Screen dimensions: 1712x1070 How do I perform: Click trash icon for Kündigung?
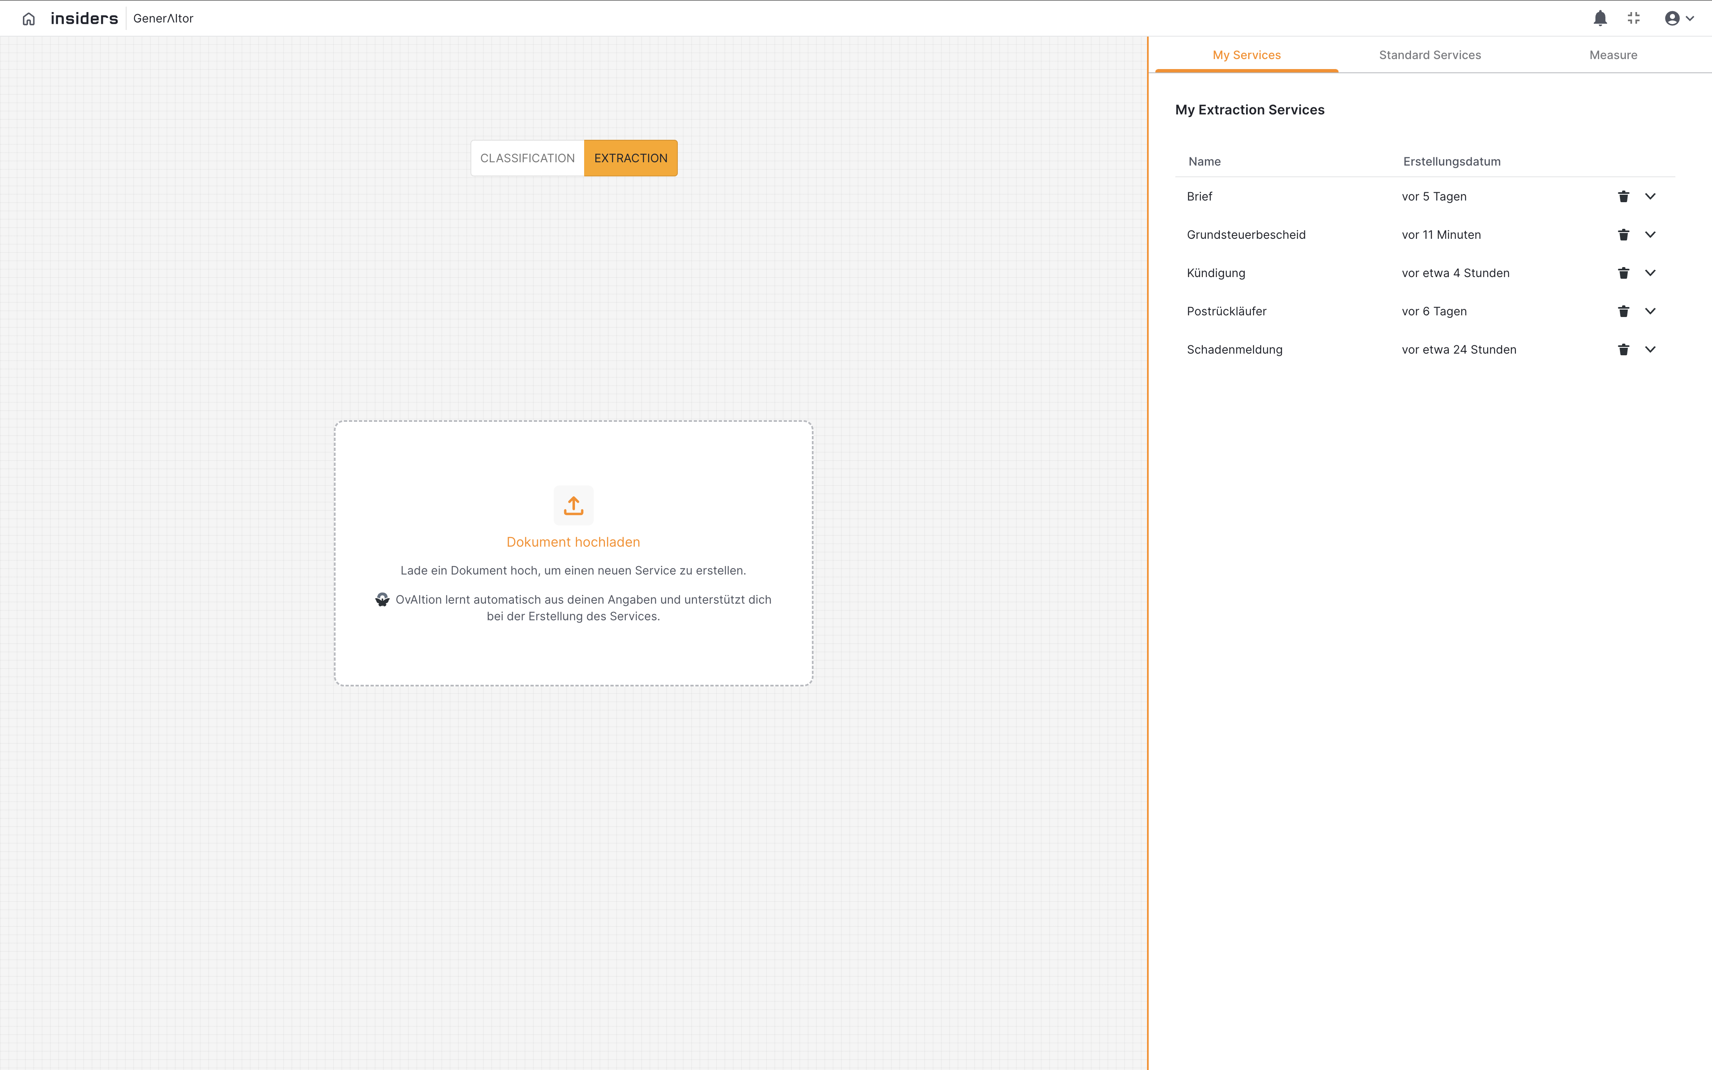pos(1623,273)
